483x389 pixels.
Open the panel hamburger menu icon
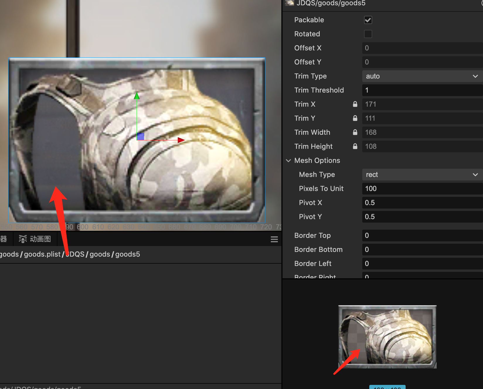274,239
